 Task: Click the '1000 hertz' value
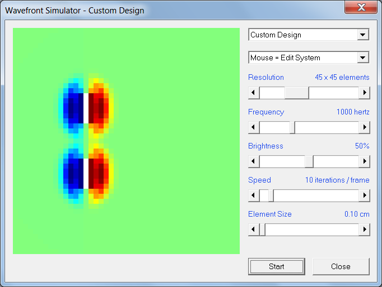click(x=353, y=112)
